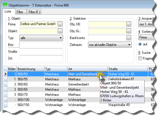The image size is (160, 118).
Task: Click the 'nur 1. Ansp' button
Action: (147, 24)
